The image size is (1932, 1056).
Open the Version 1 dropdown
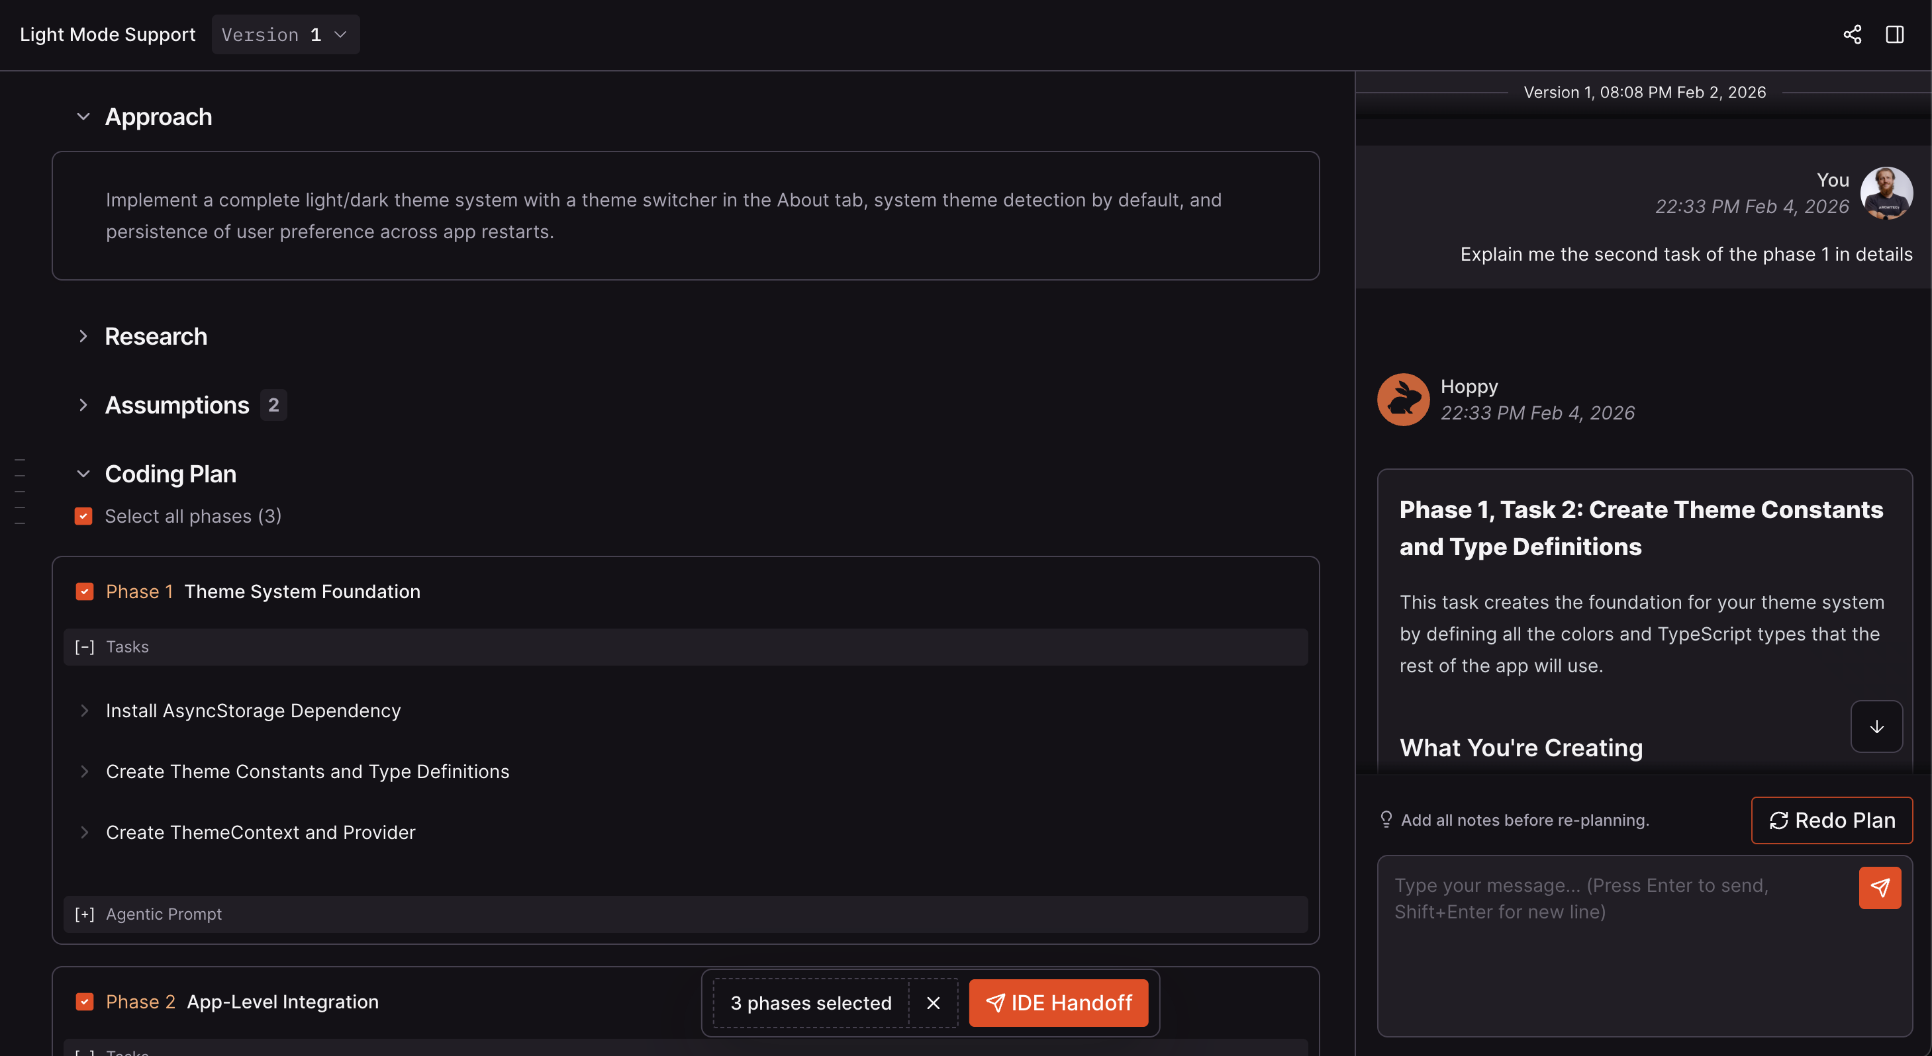coord(285,34)
